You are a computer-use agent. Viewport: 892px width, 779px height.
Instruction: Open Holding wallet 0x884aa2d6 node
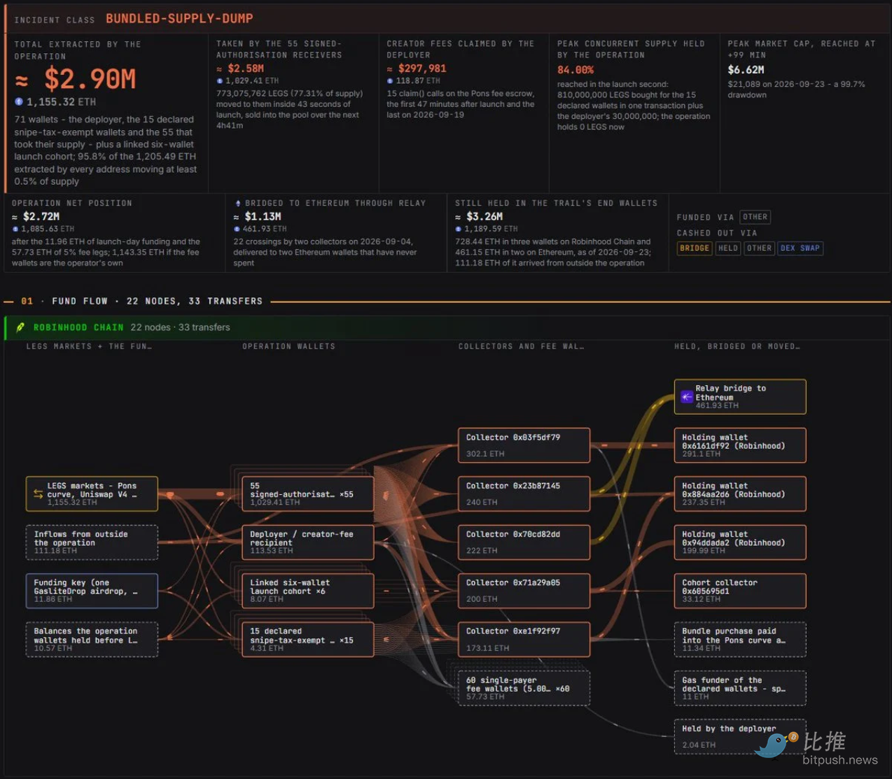tap(740, 493)
